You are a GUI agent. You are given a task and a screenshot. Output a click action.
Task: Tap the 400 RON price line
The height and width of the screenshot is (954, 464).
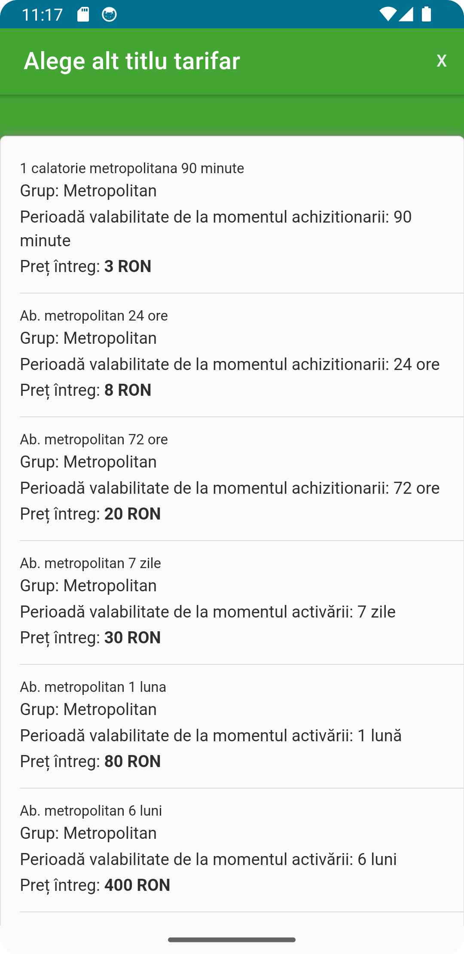click(95, 885)
